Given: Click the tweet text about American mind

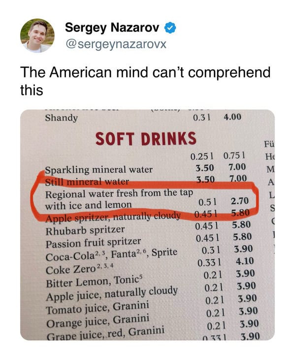Looking at the screenshot, I should click(145, 81).
